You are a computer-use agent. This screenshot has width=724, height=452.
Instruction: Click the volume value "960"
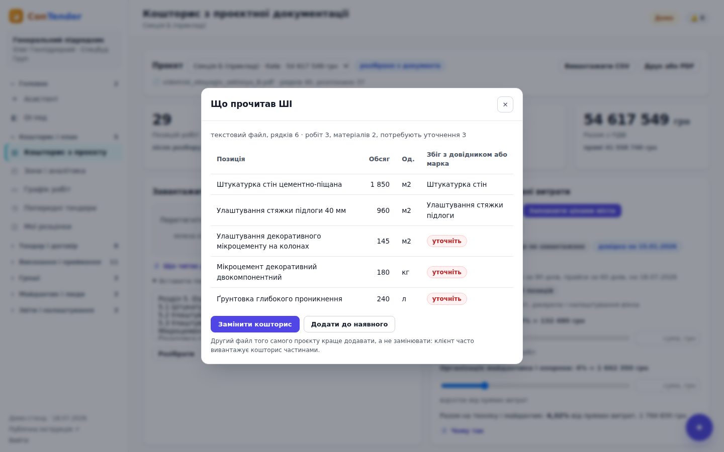click(383, 210)
